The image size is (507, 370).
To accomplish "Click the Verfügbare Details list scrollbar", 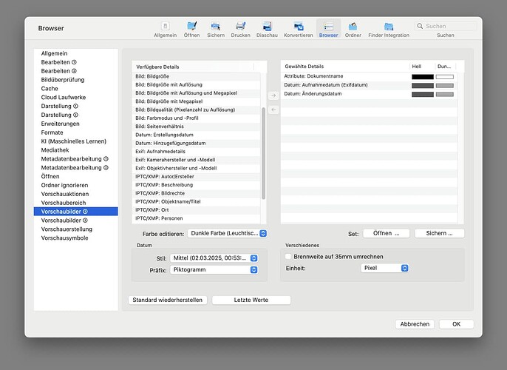I will point(264,153).
